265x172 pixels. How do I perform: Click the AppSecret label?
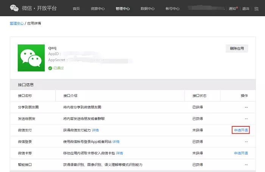tap(58, 60)
